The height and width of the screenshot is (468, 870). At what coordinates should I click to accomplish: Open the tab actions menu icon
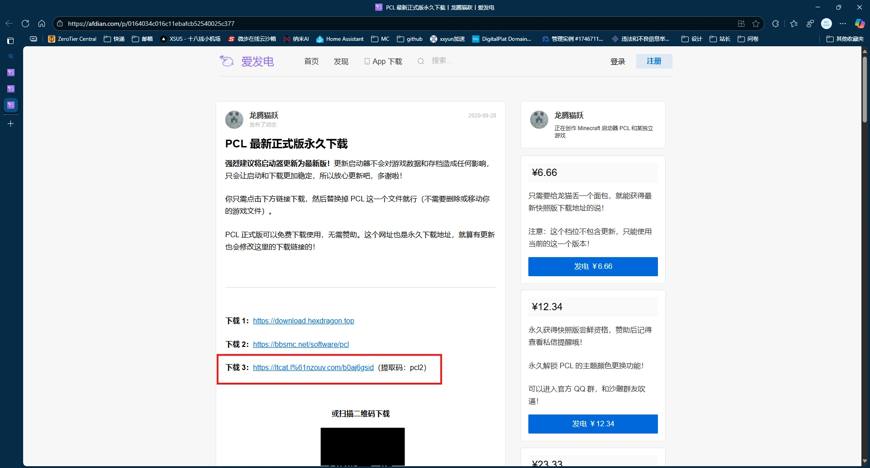[11, 41]
